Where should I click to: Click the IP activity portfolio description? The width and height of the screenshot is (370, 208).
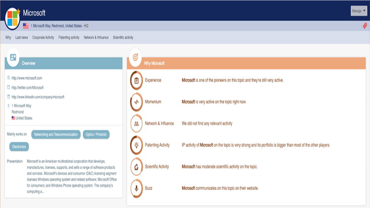click(256, 145)
